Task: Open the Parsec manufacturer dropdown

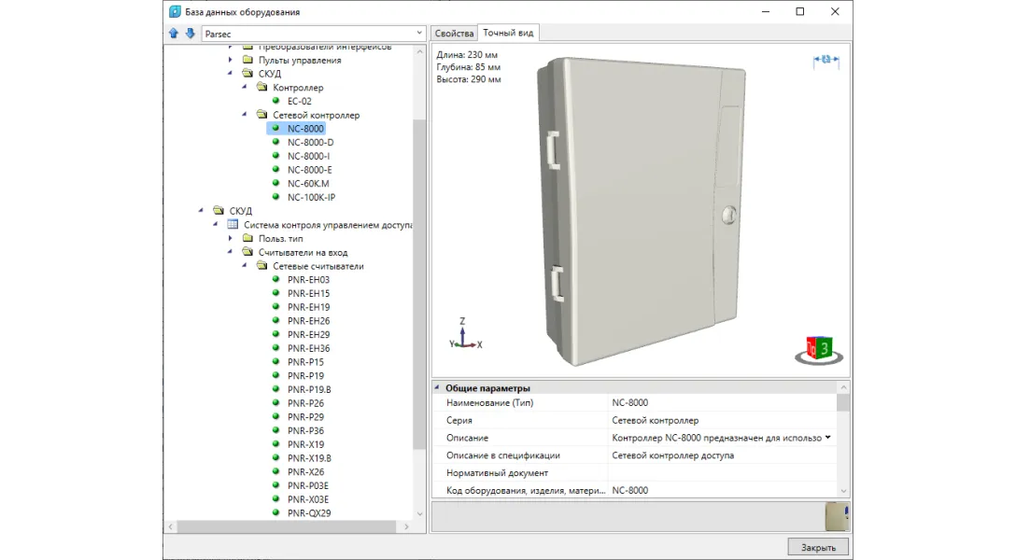Action: point(417,34)
